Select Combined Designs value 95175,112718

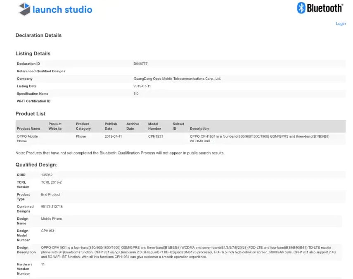click(x=52, y=206)
